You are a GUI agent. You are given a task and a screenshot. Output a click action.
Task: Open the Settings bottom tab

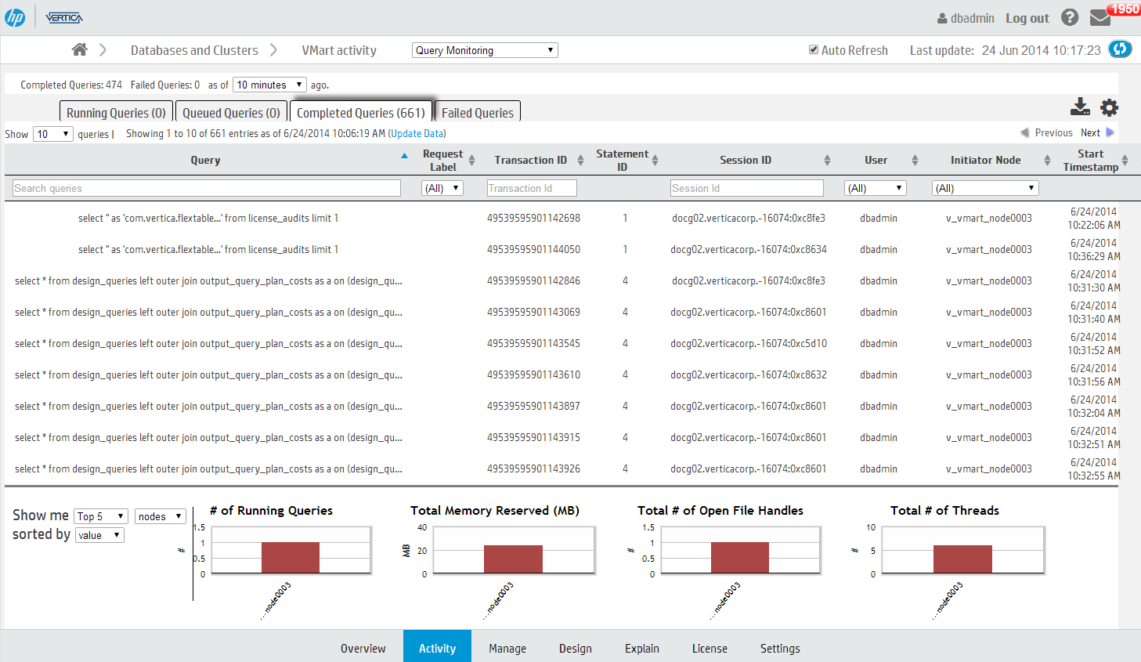780,649
